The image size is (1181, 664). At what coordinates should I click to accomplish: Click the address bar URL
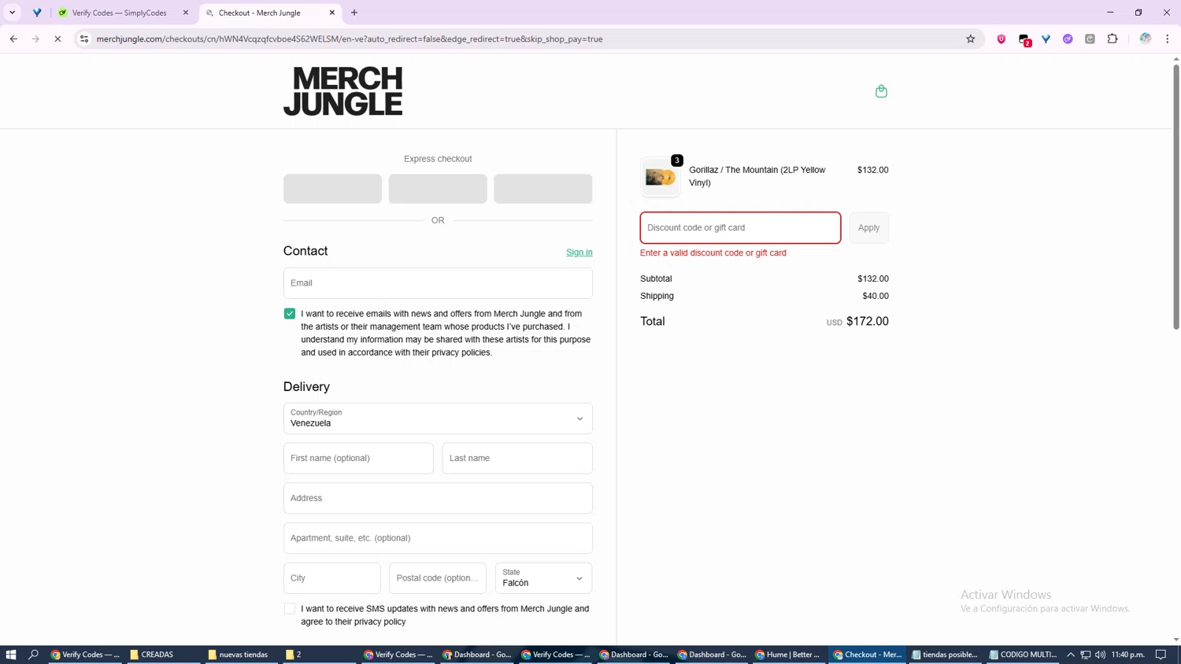point(350,39)
